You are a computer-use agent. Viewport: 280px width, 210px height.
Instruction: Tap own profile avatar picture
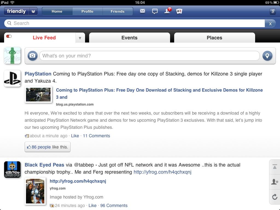[x=12, y=56]
